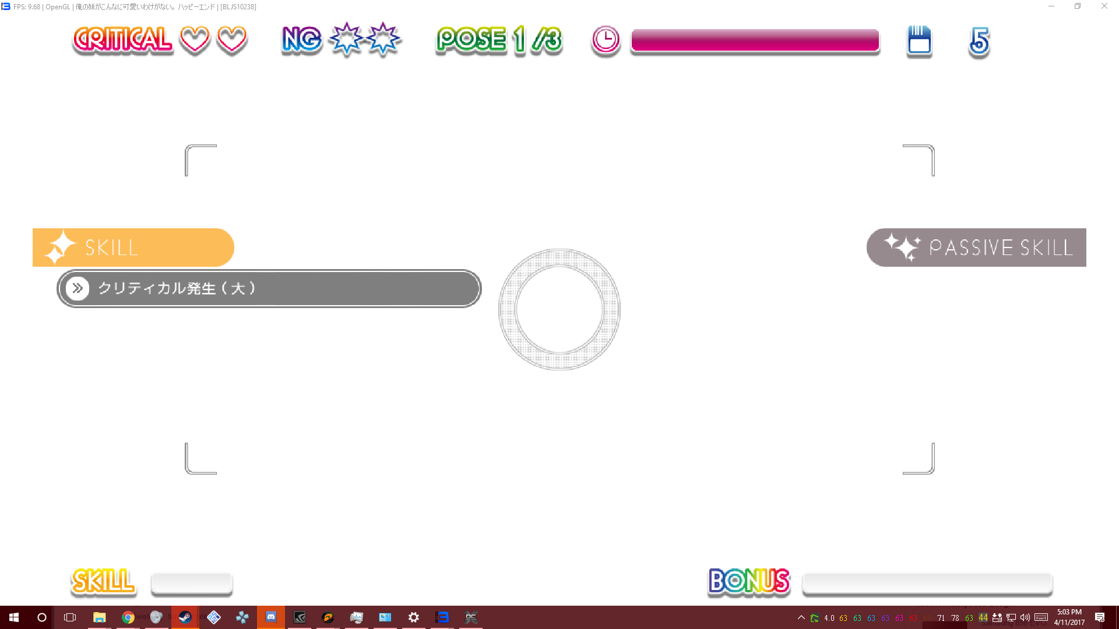
Task: Open Steam from the taskbar
Action: click(185, 617)
